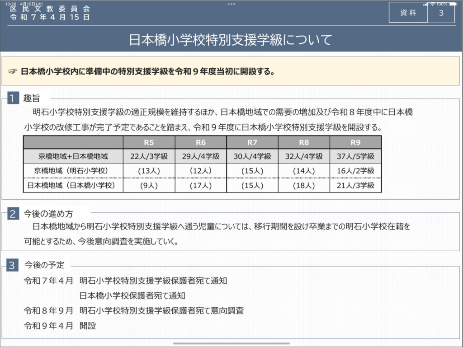The width and height of the screenshot is (463, 347).
Task: Tap the section number 2 badge
Action: pyautogui.click(x=12, y=214)
